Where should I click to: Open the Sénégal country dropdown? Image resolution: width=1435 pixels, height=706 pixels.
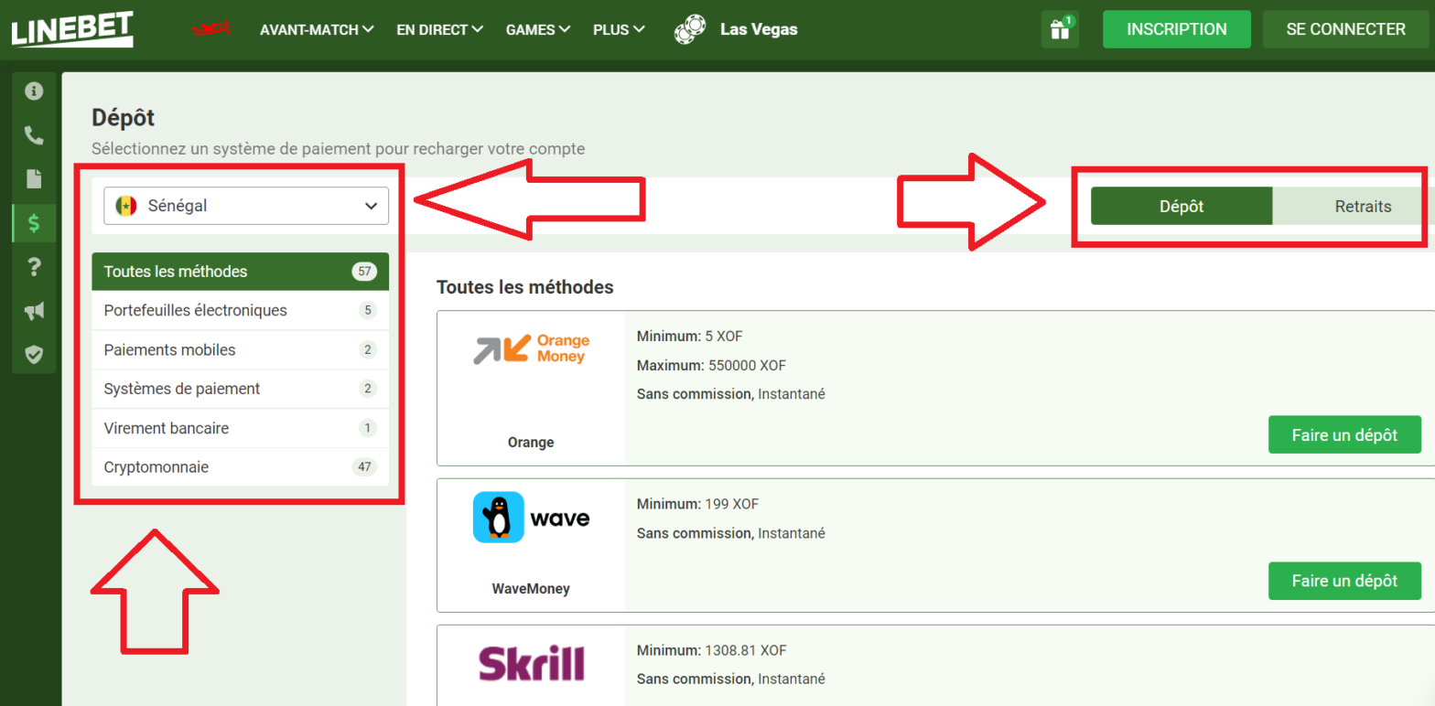tap(246, 206)
